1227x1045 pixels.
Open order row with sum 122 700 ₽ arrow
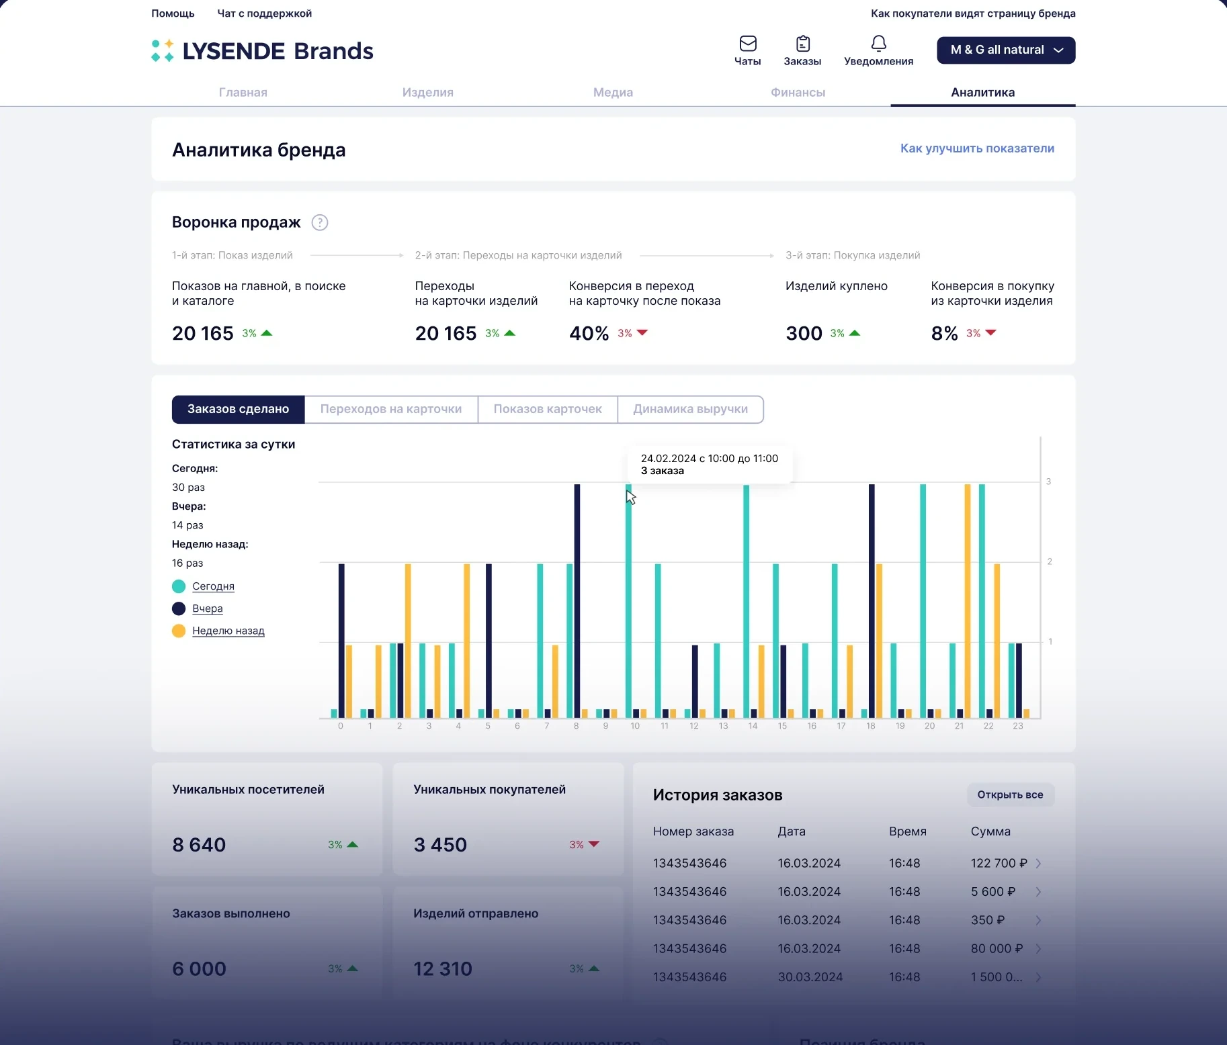[x=1038, y=863]
